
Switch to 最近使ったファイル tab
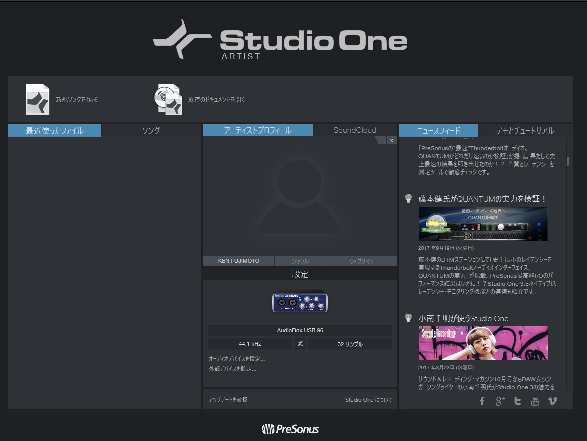pyautogui.click(x=54, y=131)
